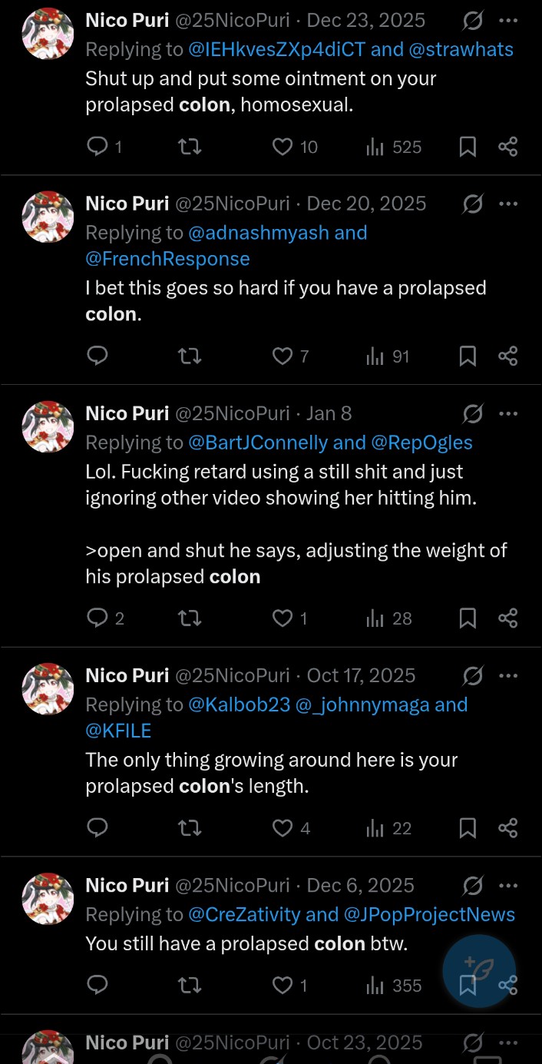
Task: Tap the floating compose post button
Action: pos(479,970)
